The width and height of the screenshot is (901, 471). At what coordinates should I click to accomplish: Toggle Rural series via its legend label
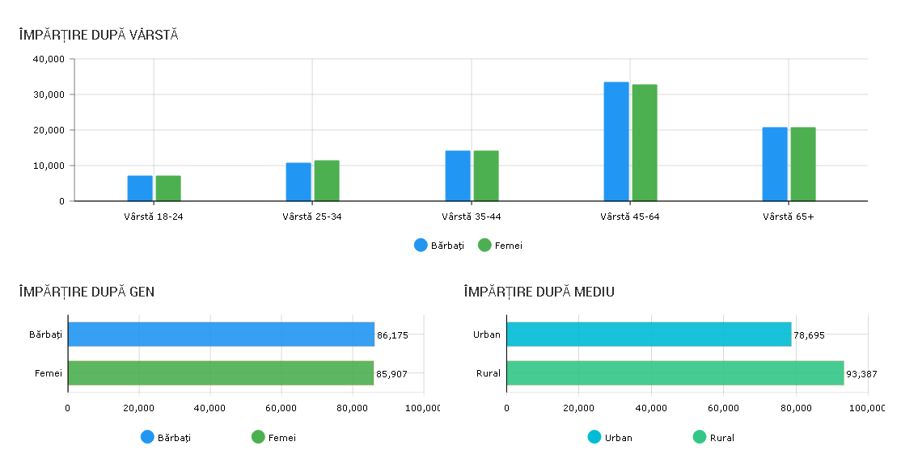click(x=721, y=438)
